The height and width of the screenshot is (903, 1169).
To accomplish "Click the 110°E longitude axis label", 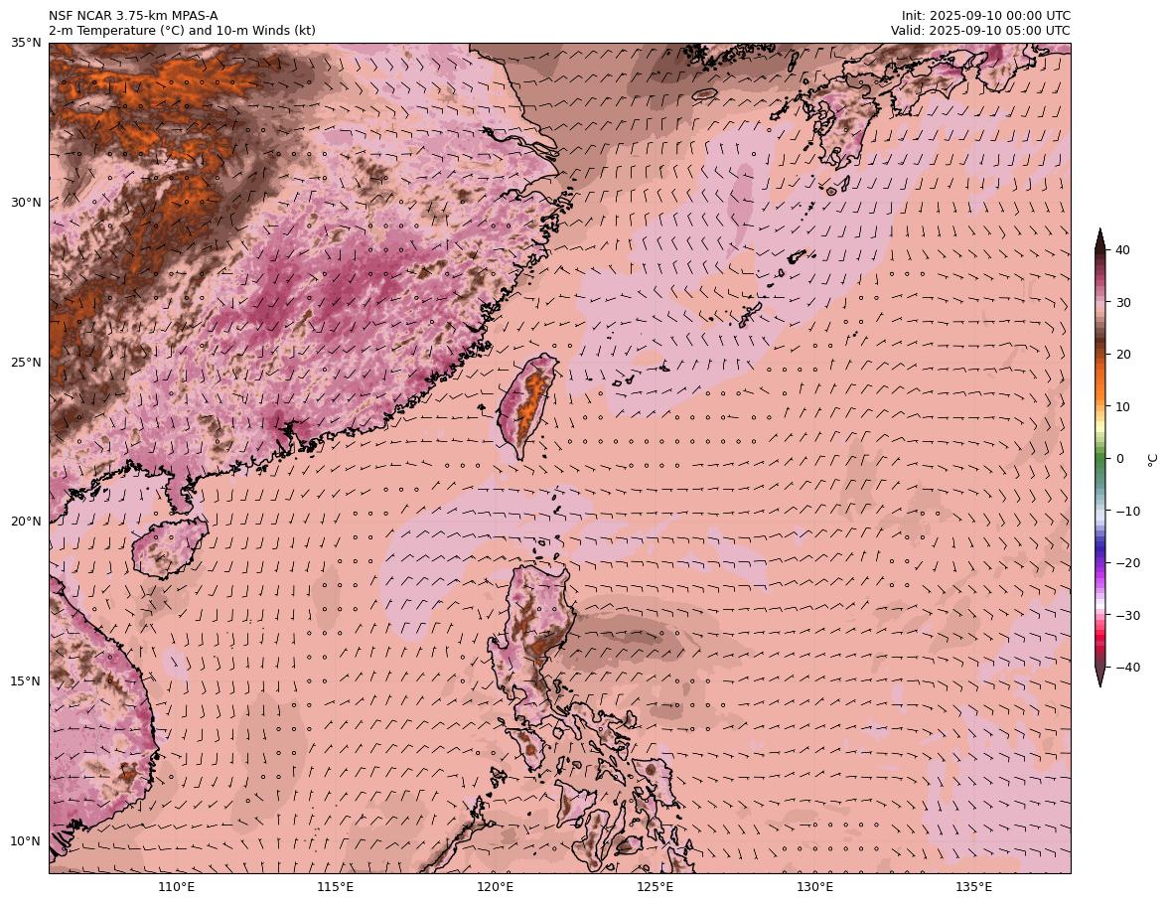I will 177,887.
